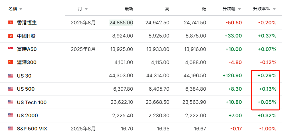Select the 最新 column header
The image size is (282, 132).
(x=129, y=9)
